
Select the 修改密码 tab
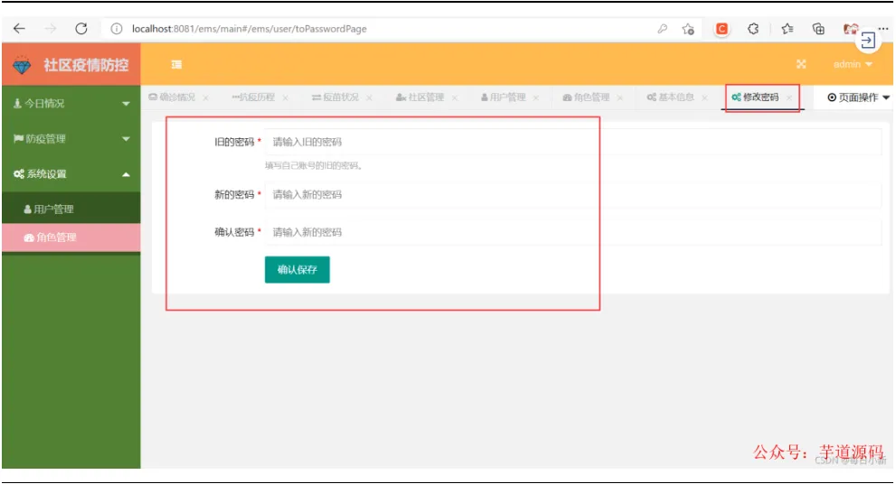(755, 97)
